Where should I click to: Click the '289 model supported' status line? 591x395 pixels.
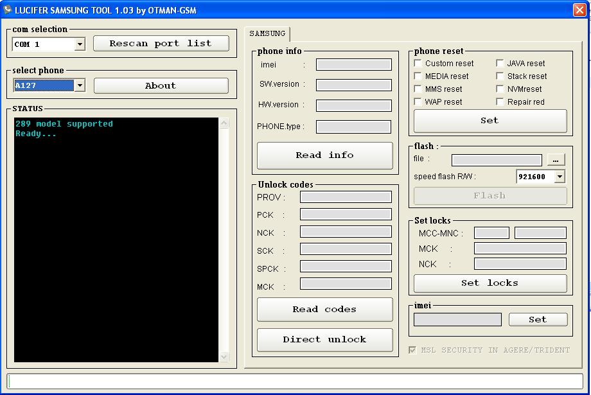point(64,123)
